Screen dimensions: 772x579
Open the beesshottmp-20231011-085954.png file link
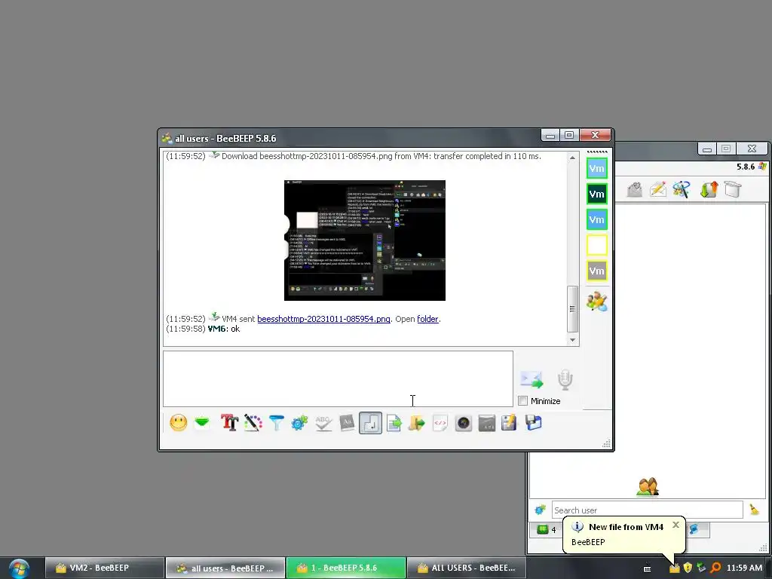[323, 319]
